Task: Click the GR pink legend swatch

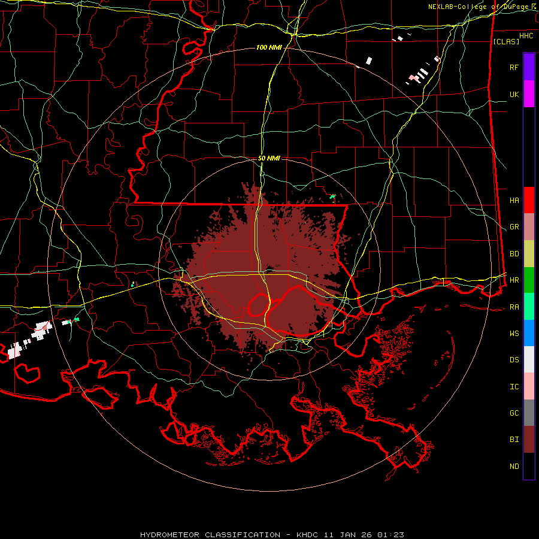Action: click(x=529, y=227)
